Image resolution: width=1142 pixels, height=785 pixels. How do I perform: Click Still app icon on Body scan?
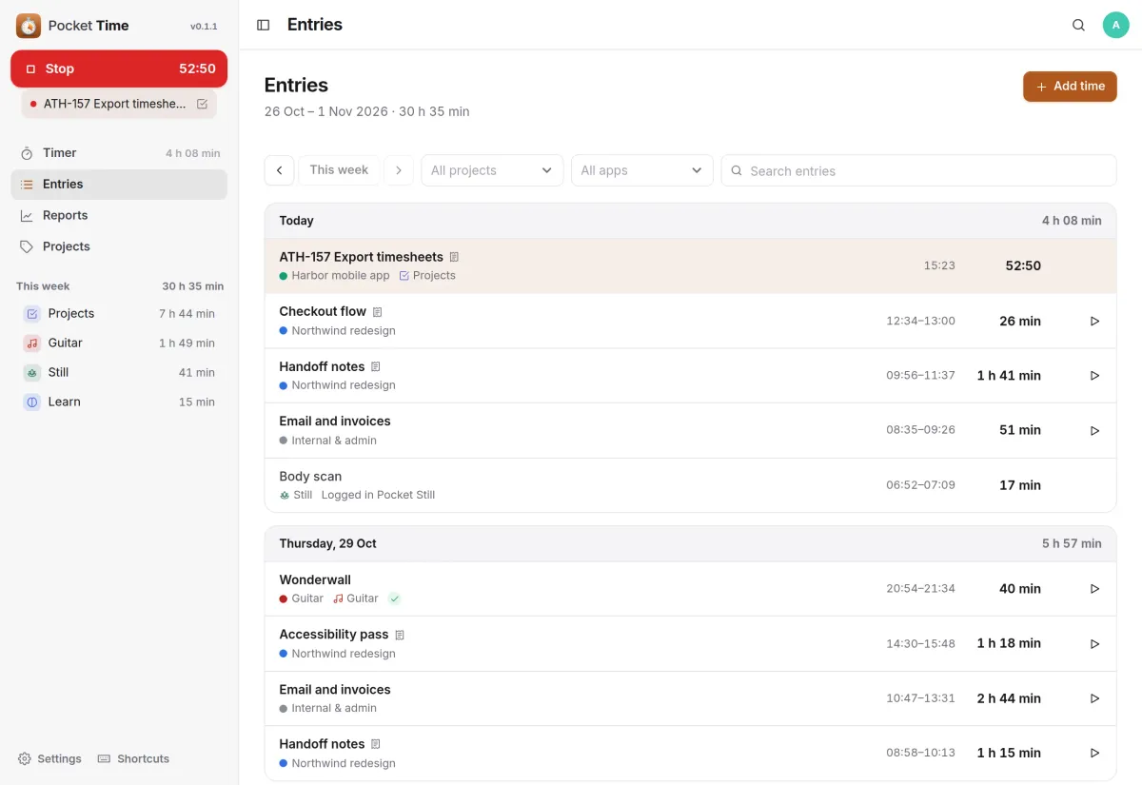(x=285, y=495)
